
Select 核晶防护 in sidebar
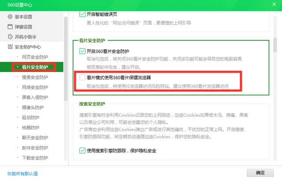(x=32, y=127)
